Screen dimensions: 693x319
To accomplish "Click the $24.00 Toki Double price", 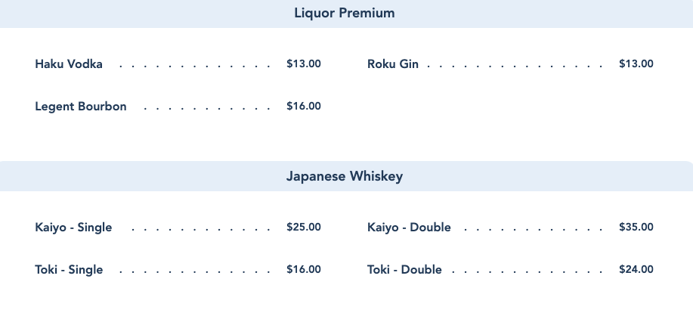I will coord(636,270).
